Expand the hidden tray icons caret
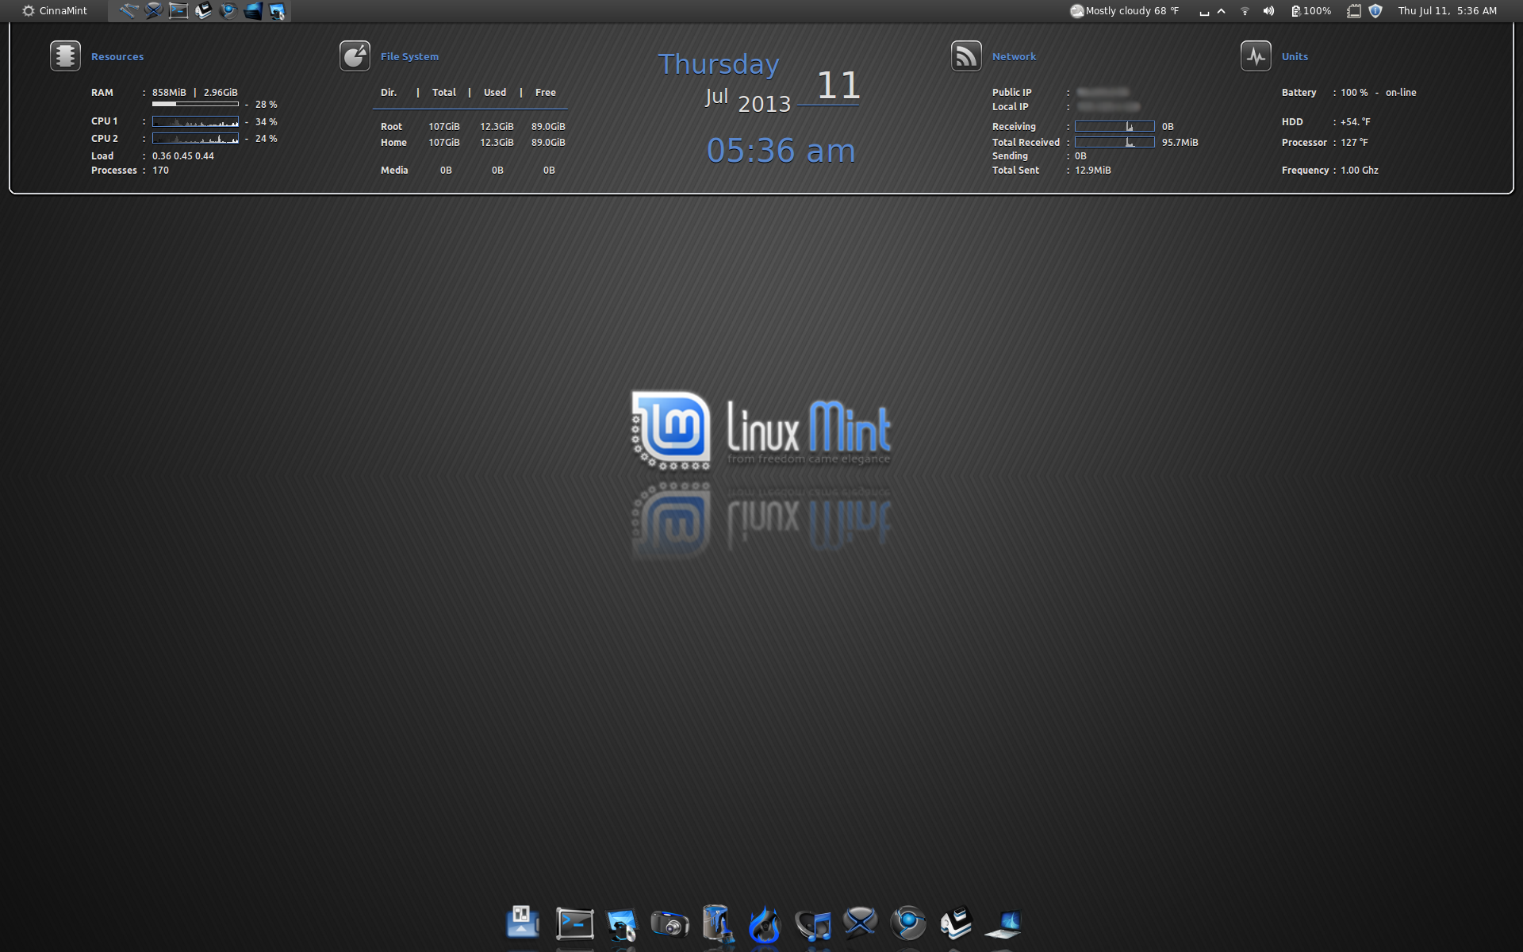The height and width of the screenshot is (952, 1523). click(x=1222, y=11)
